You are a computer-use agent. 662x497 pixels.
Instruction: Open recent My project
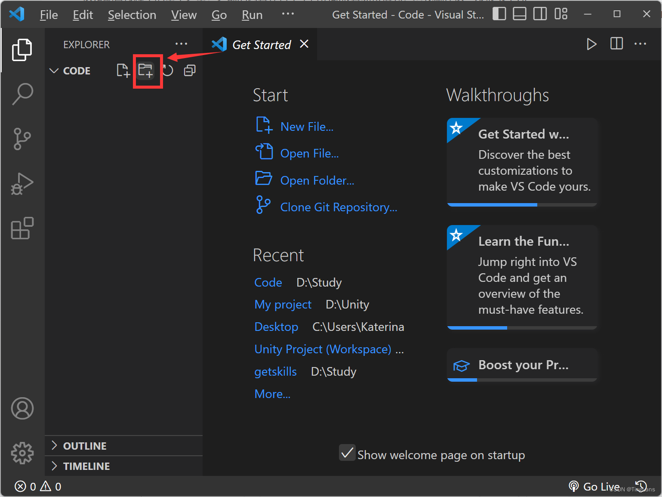coord(283,305)
